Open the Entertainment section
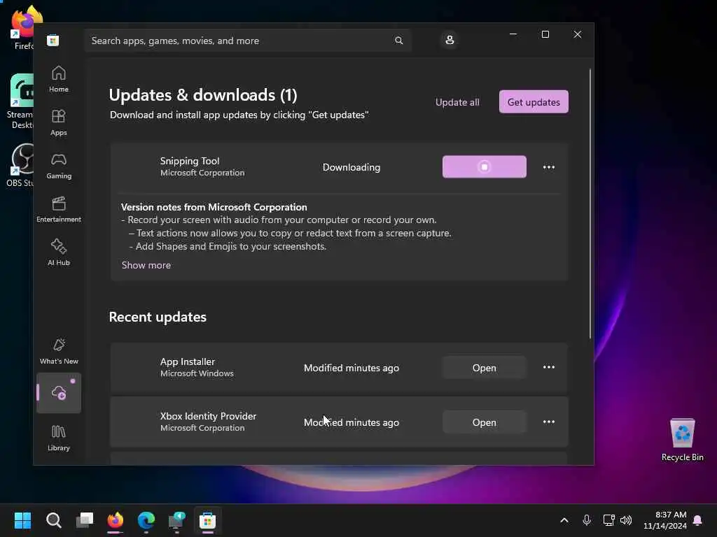Image resolution: width=717 pixels, height=537 pixels. [x=59, y=210]
